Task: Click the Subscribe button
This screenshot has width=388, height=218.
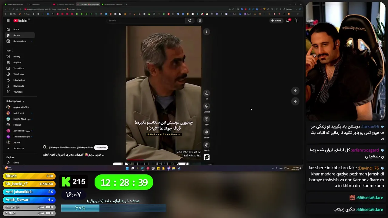Action: [x=101, y=147]
